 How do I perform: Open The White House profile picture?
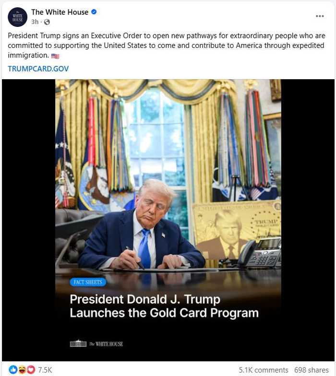tap(17, 17)
